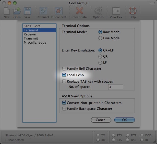Click the RX indicator light

pos(98,140)
